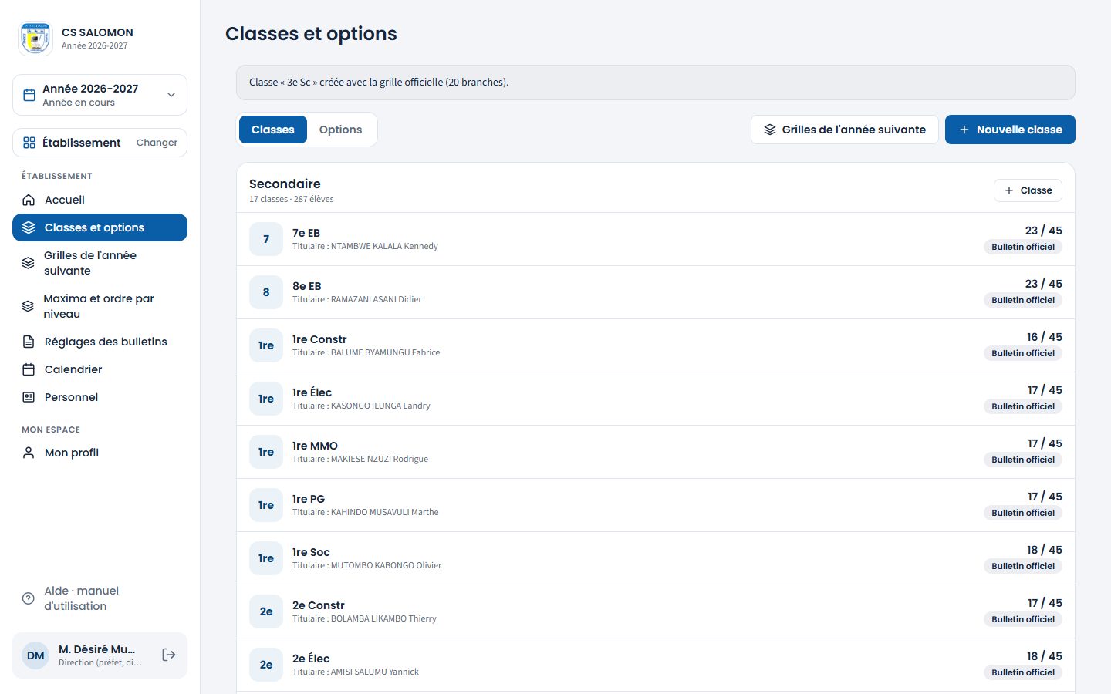This screenshot has height=694, width=1111.
Task: Click the CS SALOMON school logo
Action: pos(35,38)
